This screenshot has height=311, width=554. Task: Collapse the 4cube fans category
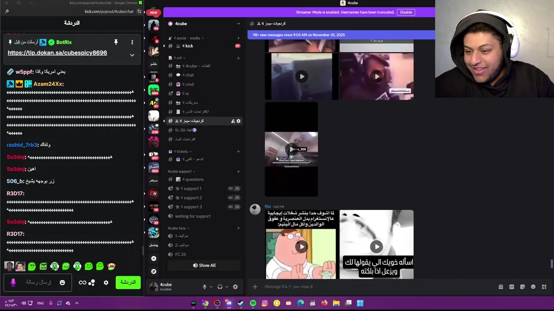coord(178,228)
